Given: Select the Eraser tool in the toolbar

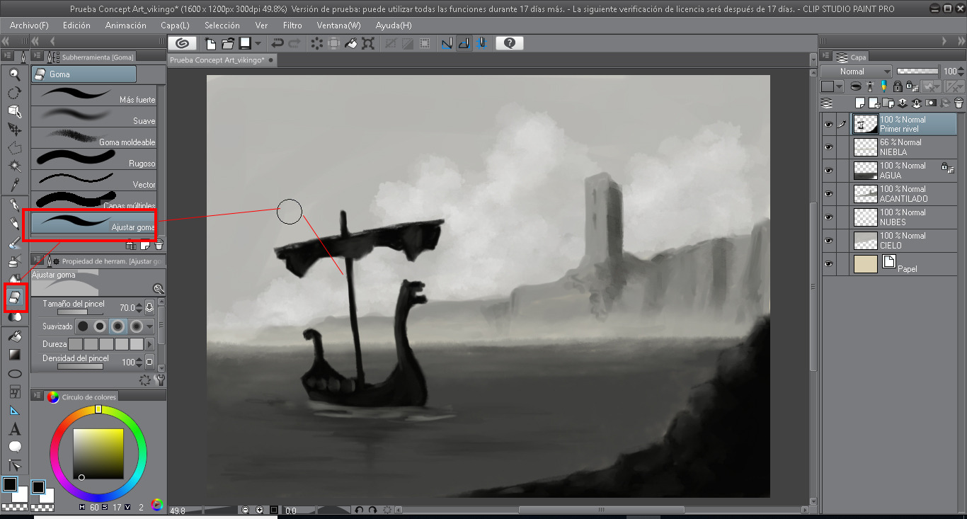Looking at the screenshot, I should tap(15, 298).
